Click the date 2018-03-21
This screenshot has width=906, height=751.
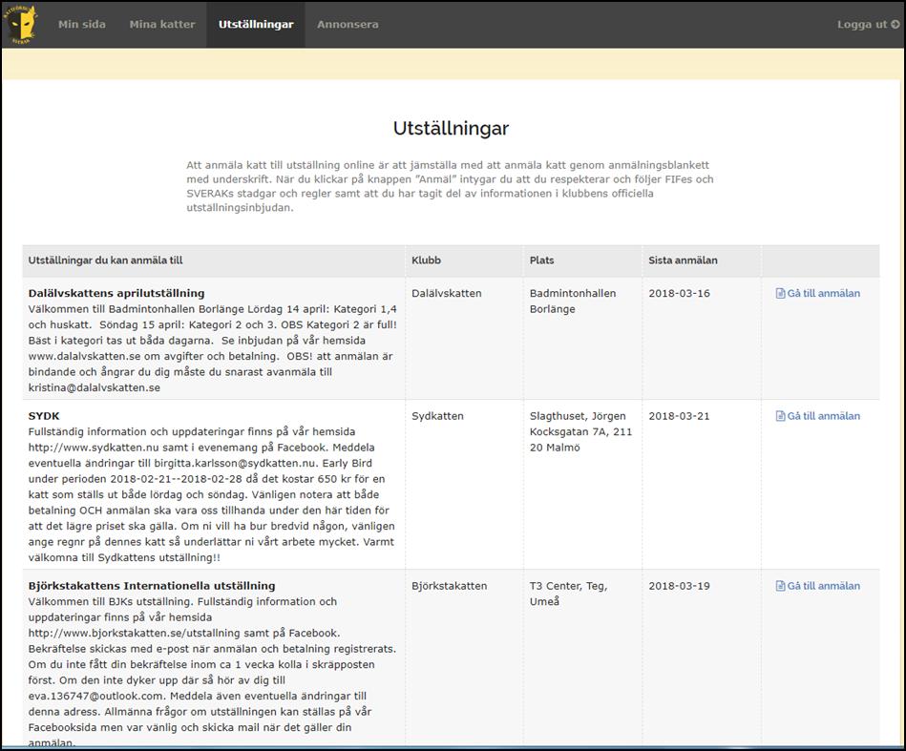click(x=680, y=416)
